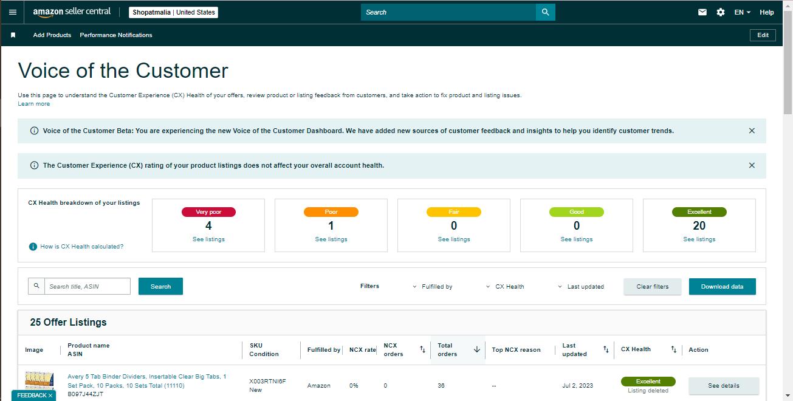
Task: Switch store via Shopatmalia United States selector
Action: 174,12
